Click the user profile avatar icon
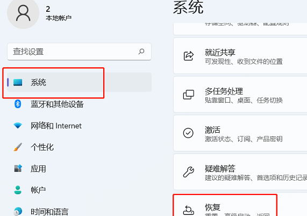 pyautogui.click(x=23, y=13)
